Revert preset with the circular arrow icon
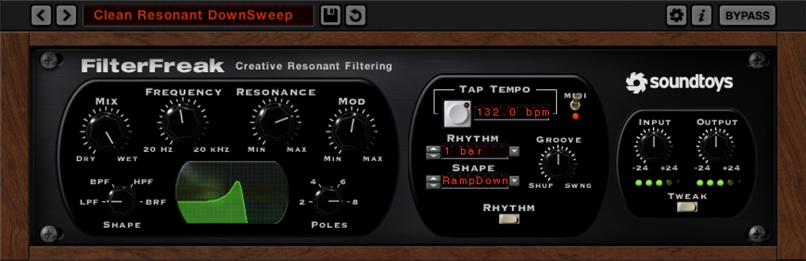This screenshot has width=806, height=261. pyautogui.click(x=355, y=16)
